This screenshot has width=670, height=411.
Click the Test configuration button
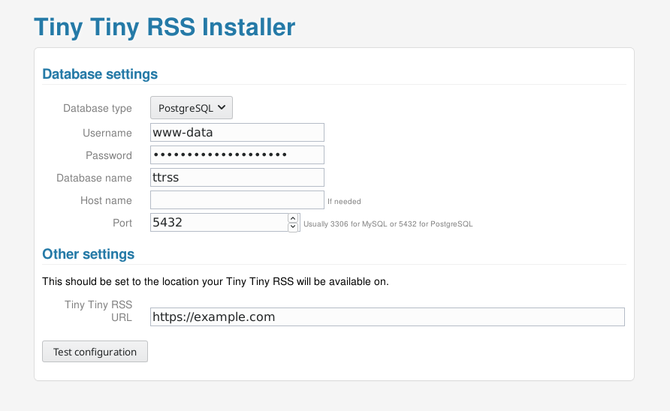click(95, 352)
